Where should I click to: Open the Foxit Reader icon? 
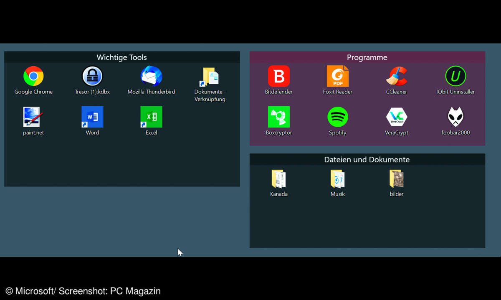(338, 76)
